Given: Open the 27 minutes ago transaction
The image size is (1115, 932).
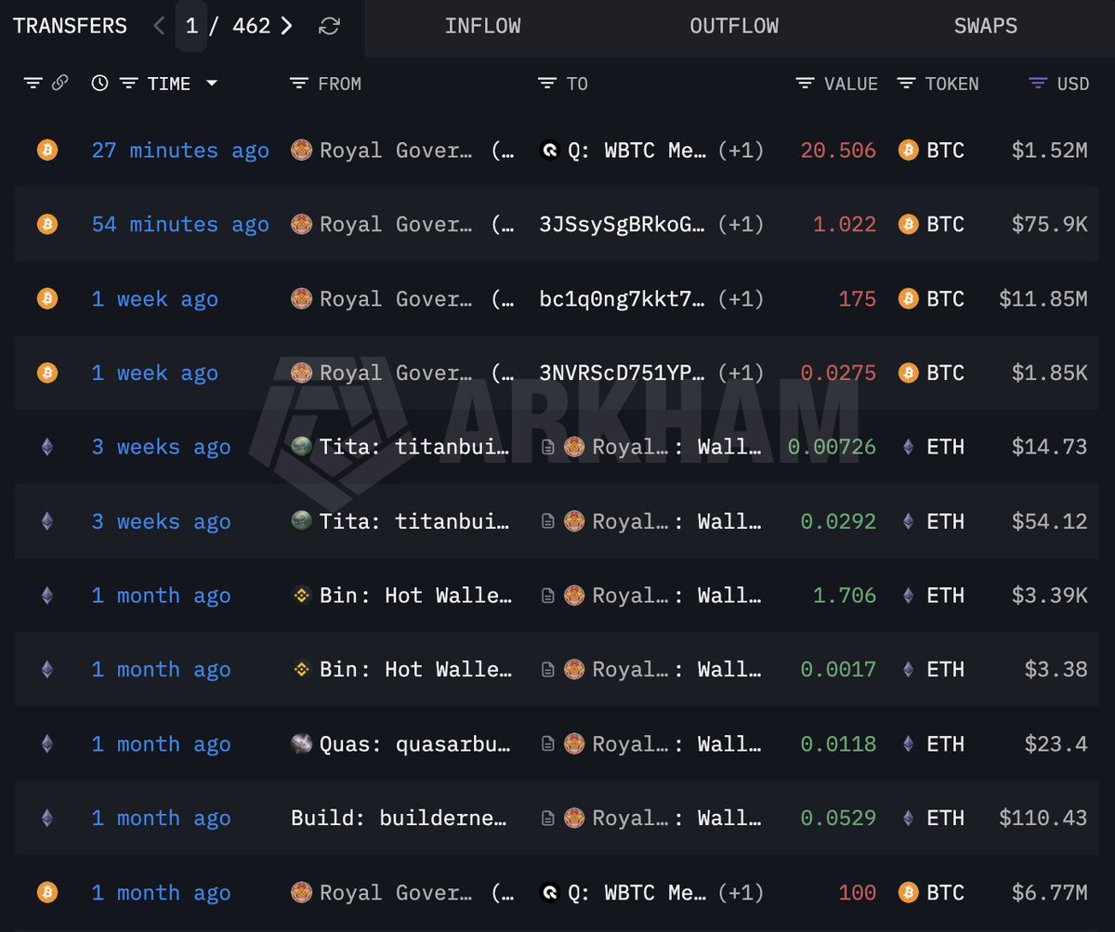Looking at the screenshot, I should 180,151.
